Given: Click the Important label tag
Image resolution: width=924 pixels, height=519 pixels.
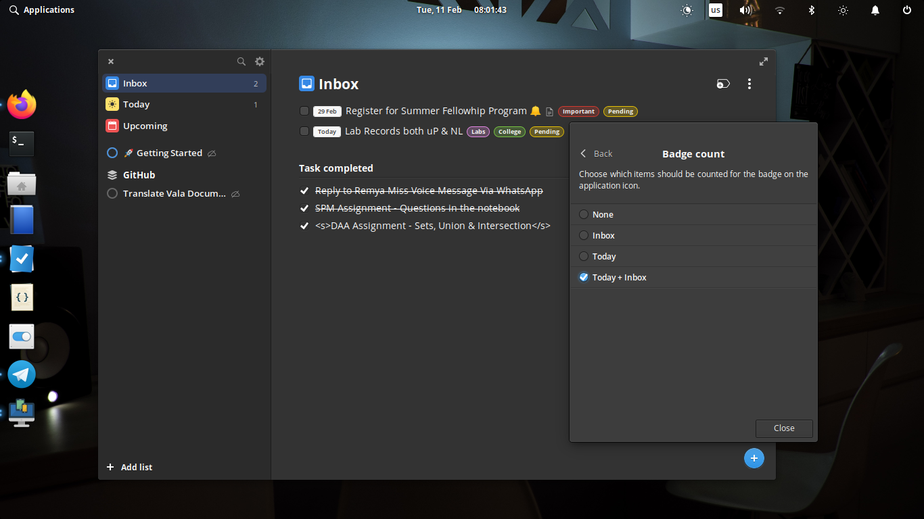Looking at the screenshot, I should 578,112.
